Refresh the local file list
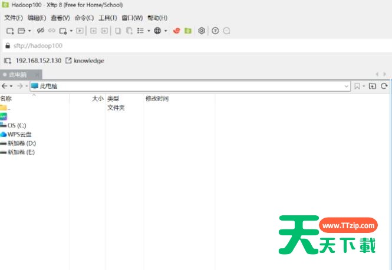This screenshot has height=270, width=392. 384,86
